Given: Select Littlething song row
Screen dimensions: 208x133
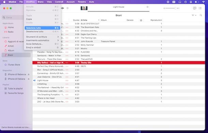Looking at the screenshot, I should click(119, 84).
